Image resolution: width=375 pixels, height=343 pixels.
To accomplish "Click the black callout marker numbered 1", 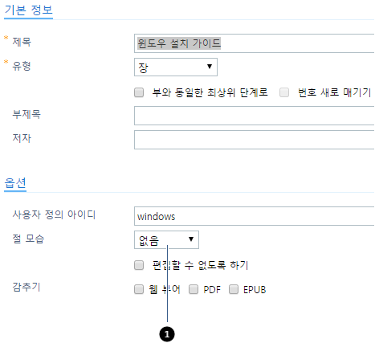I will [167, 334].
